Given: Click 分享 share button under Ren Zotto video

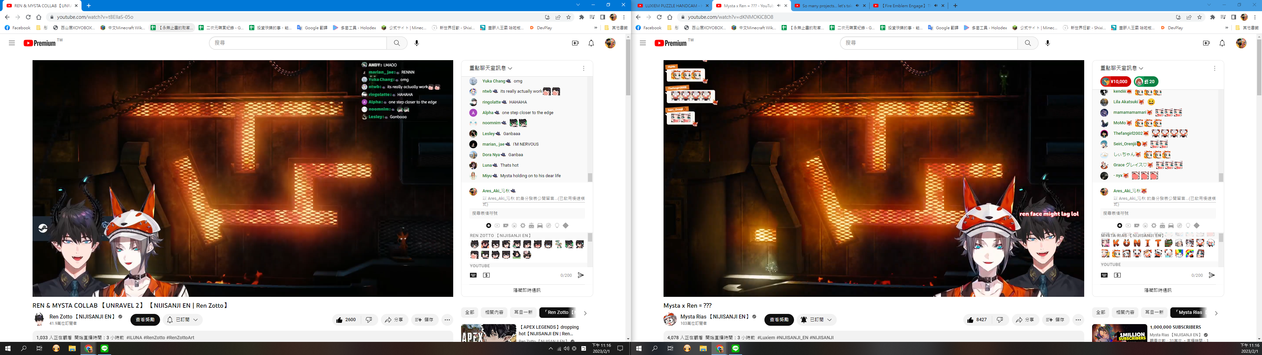Looking at the screenshot, I should click(394, 320).
